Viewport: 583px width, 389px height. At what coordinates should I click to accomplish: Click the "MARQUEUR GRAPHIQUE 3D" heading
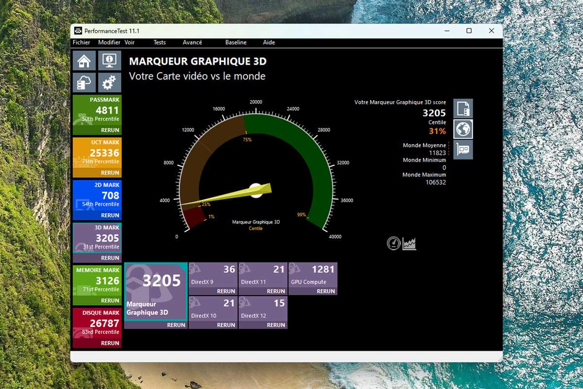pos(198,61)
